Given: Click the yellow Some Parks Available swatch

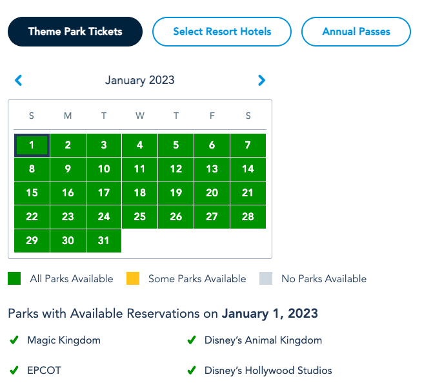Looking at the screenshot, I should coord(132,279).
